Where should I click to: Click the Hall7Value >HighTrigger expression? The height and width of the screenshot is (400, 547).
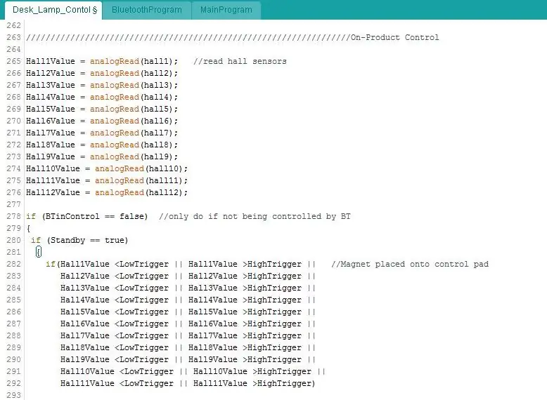[245, 335]
